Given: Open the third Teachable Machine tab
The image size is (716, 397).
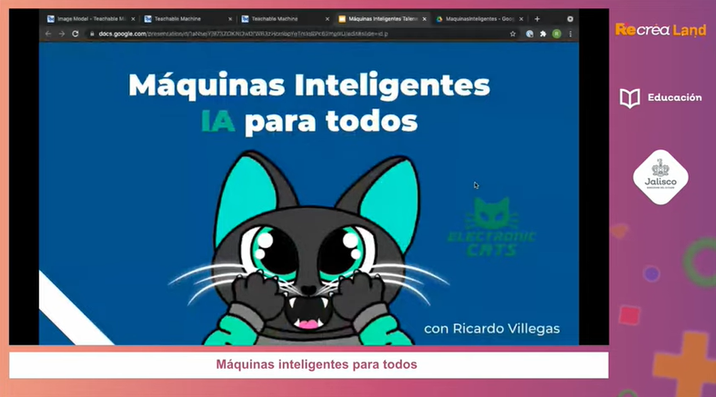Looking at the screenshot, I should tap(285, 19).
